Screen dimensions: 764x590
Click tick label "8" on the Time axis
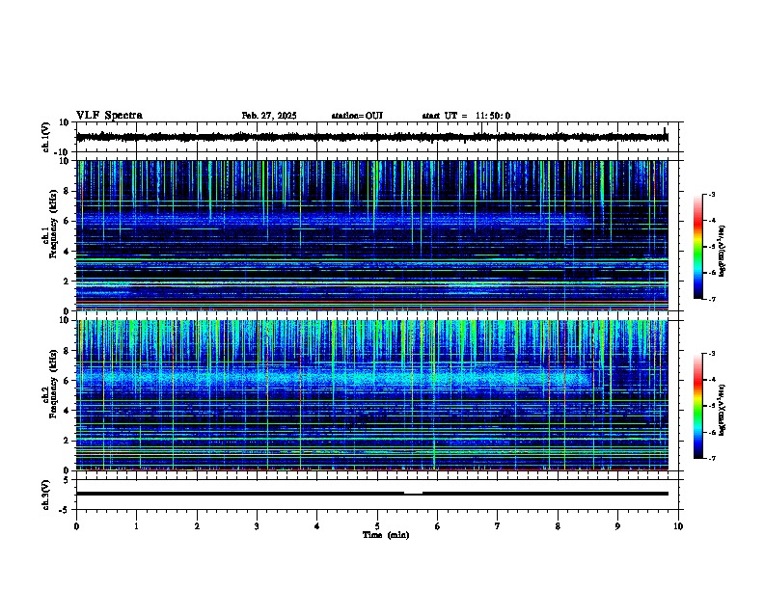point(558,526)
